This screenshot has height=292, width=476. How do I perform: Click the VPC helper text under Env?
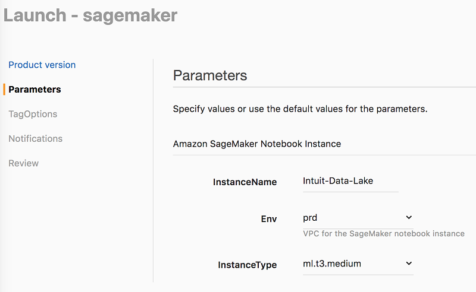point(383,234)
